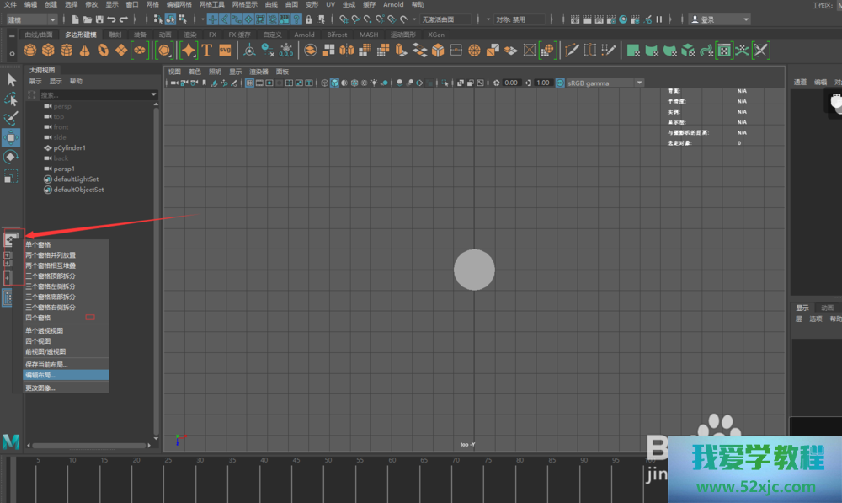Screen dimensions: 842x503
Task: Select pCylinder1 in the outliner
Action: click(x=69, y=147)
